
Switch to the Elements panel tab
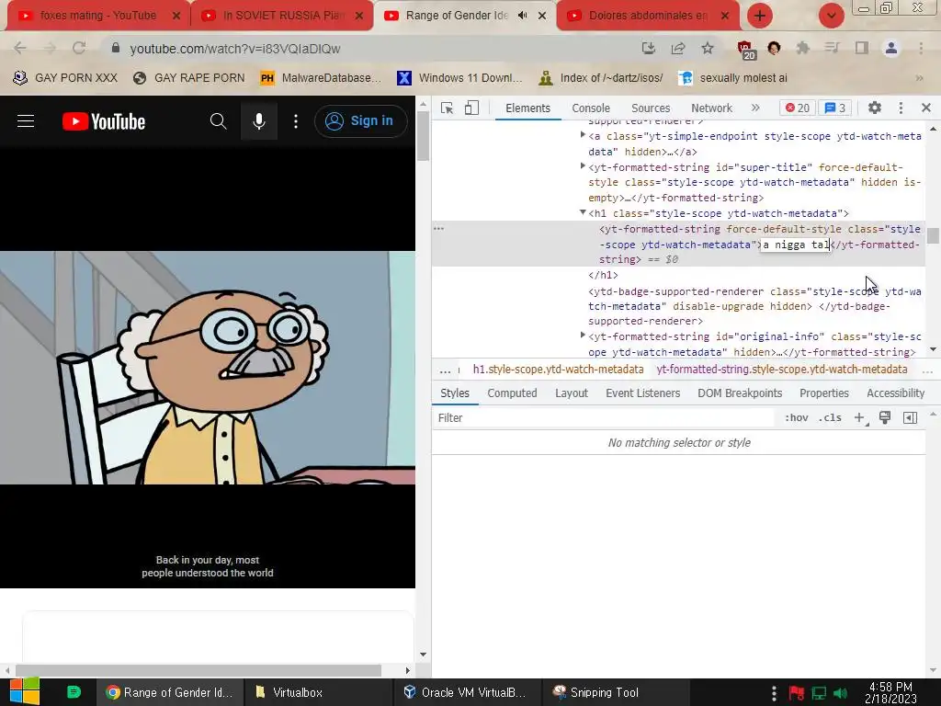(527, 108)
